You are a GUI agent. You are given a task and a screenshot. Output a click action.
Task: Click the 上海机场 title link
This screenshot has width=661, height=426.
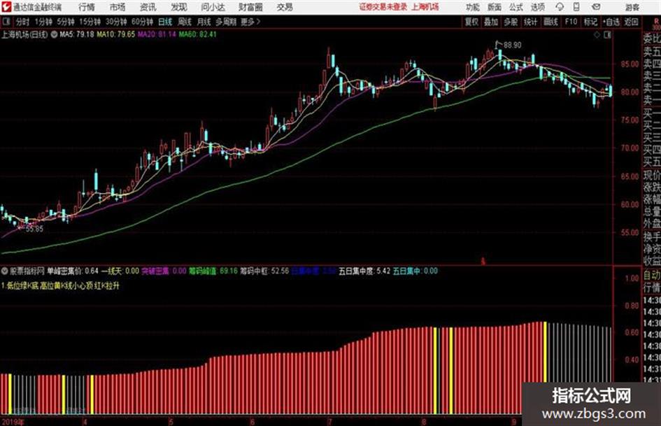click(425, 7)
